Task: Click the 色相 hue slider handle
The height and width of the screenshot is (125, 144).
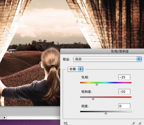Action: (97, 84)
